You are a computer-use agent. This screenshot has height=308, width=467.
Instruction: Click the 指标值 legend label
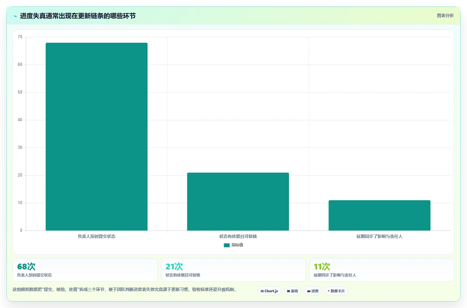click(x=237, y=245)
